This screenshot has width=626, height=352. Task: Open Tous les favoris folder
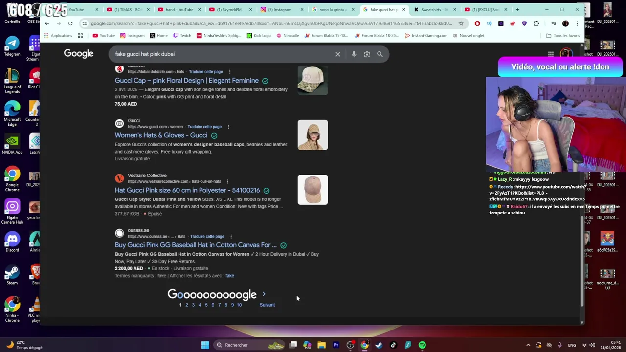click(x=563, y=36)
